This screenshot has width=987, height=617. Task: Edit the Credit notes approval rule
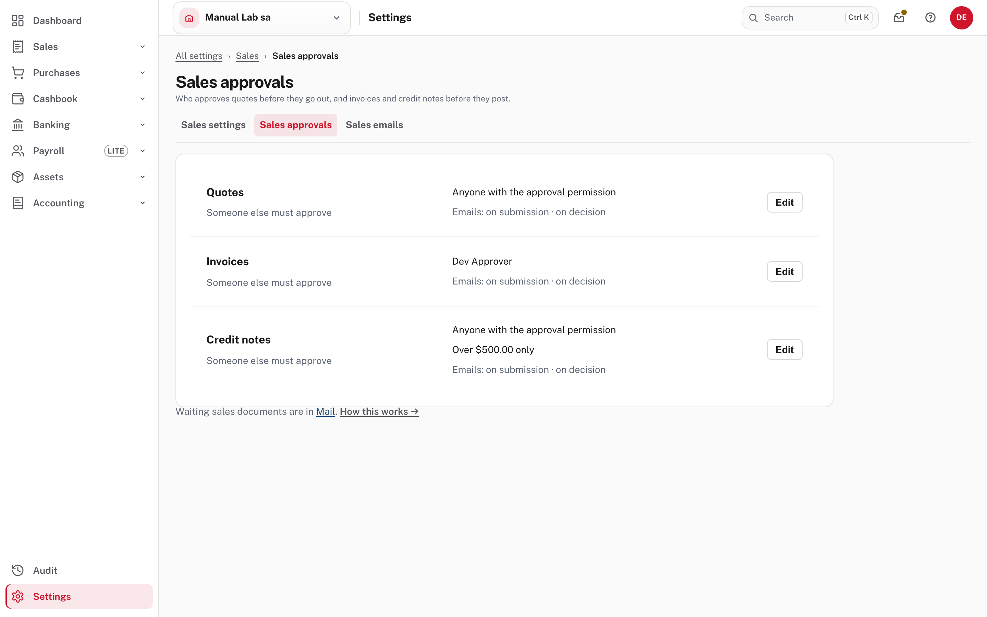click(x=784, y=350)
